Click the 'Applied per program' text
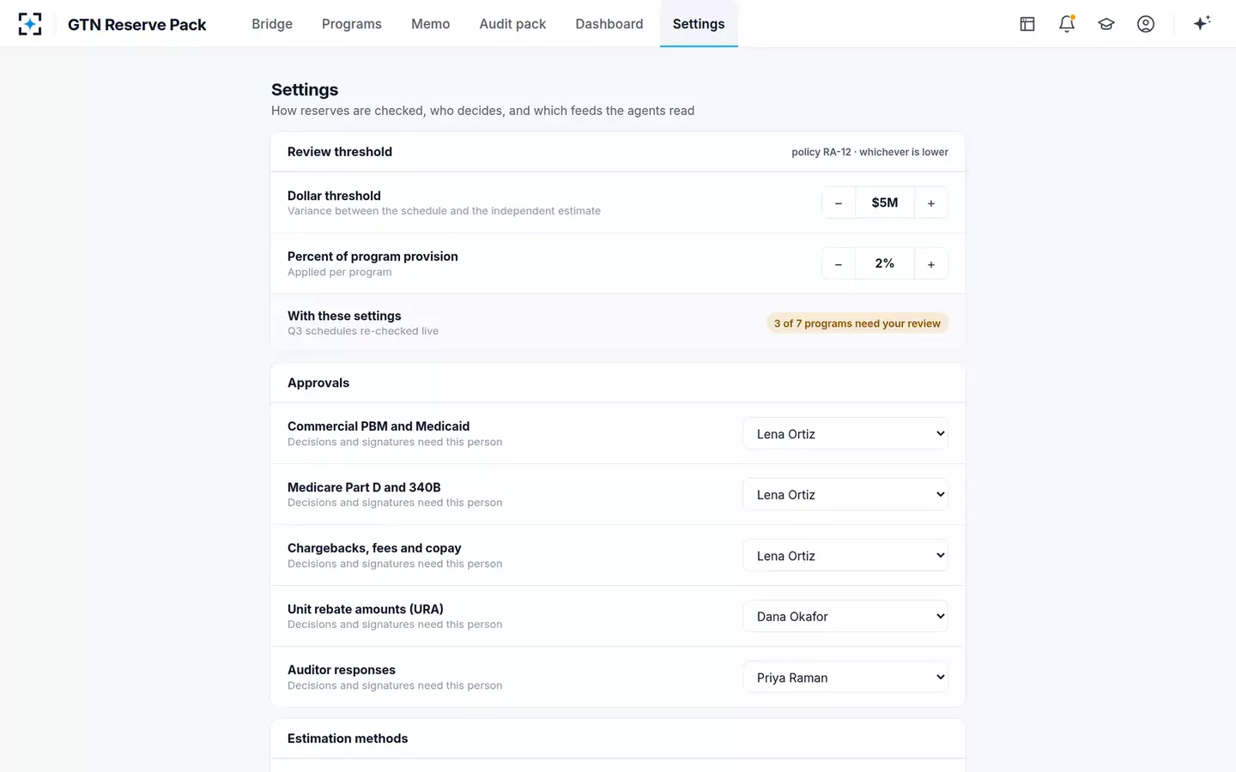This screenshot has height=772, width=1236. [x=340, y=272]
